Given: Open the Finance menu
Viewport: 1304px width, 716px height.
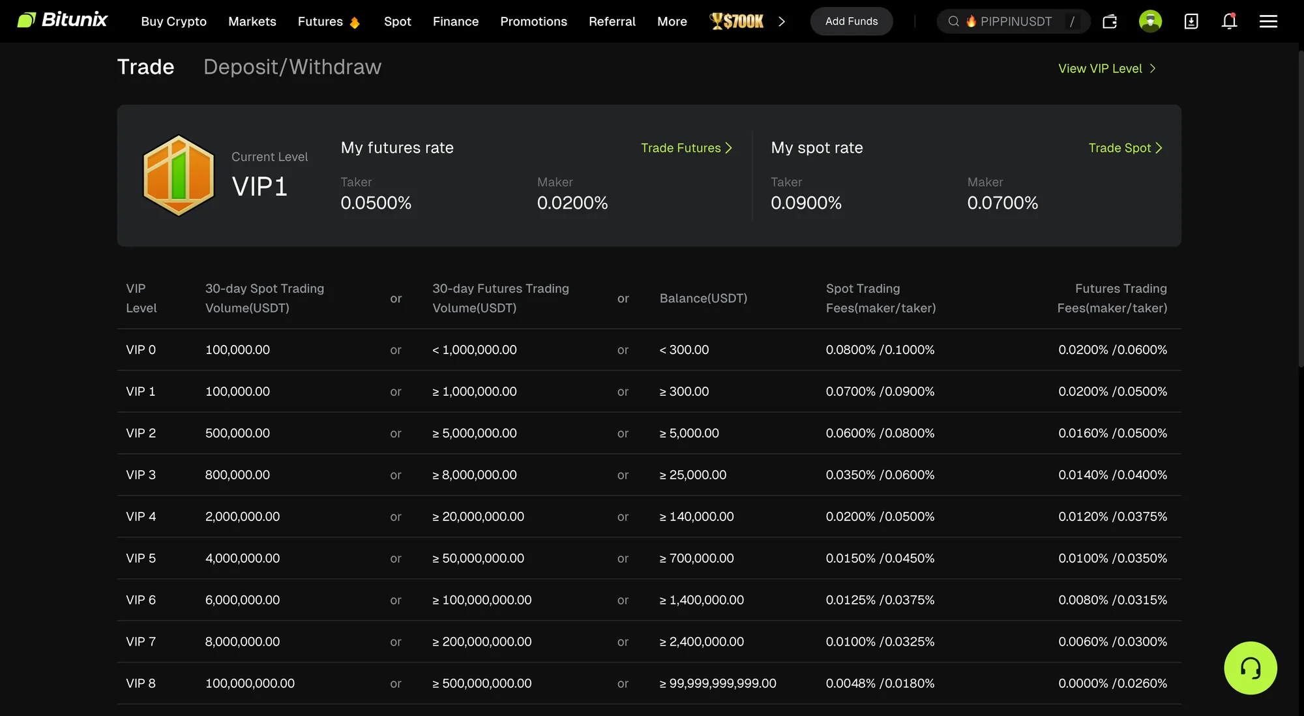Looking at the screenshot, I should (455, 22).
